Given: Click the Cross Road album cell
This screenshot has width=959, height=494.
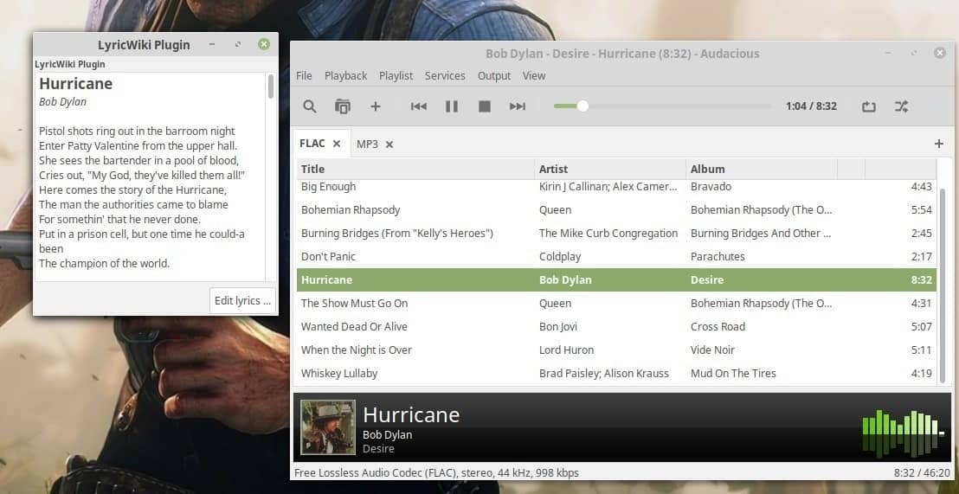Looking at the screenshot, I should [718, 326].
